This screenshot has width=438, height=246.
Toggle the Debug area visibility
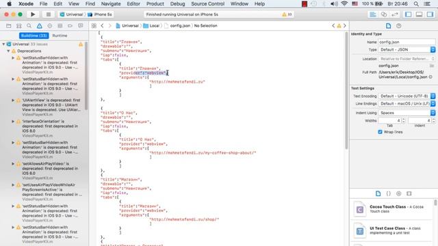(x=419, y=14)
